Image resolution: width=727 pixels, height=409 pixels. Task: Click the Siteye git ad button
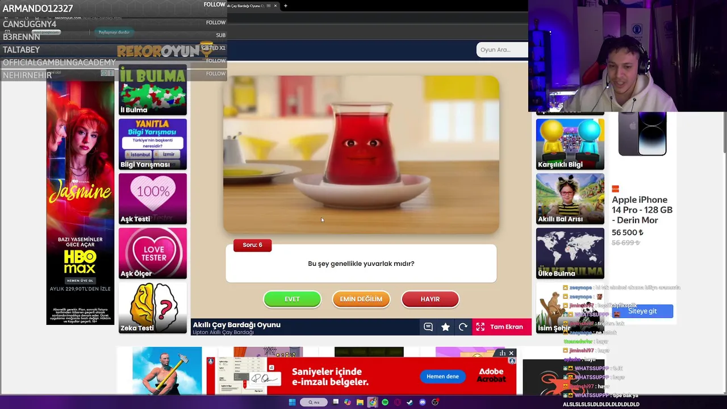(x=642, y=311)
